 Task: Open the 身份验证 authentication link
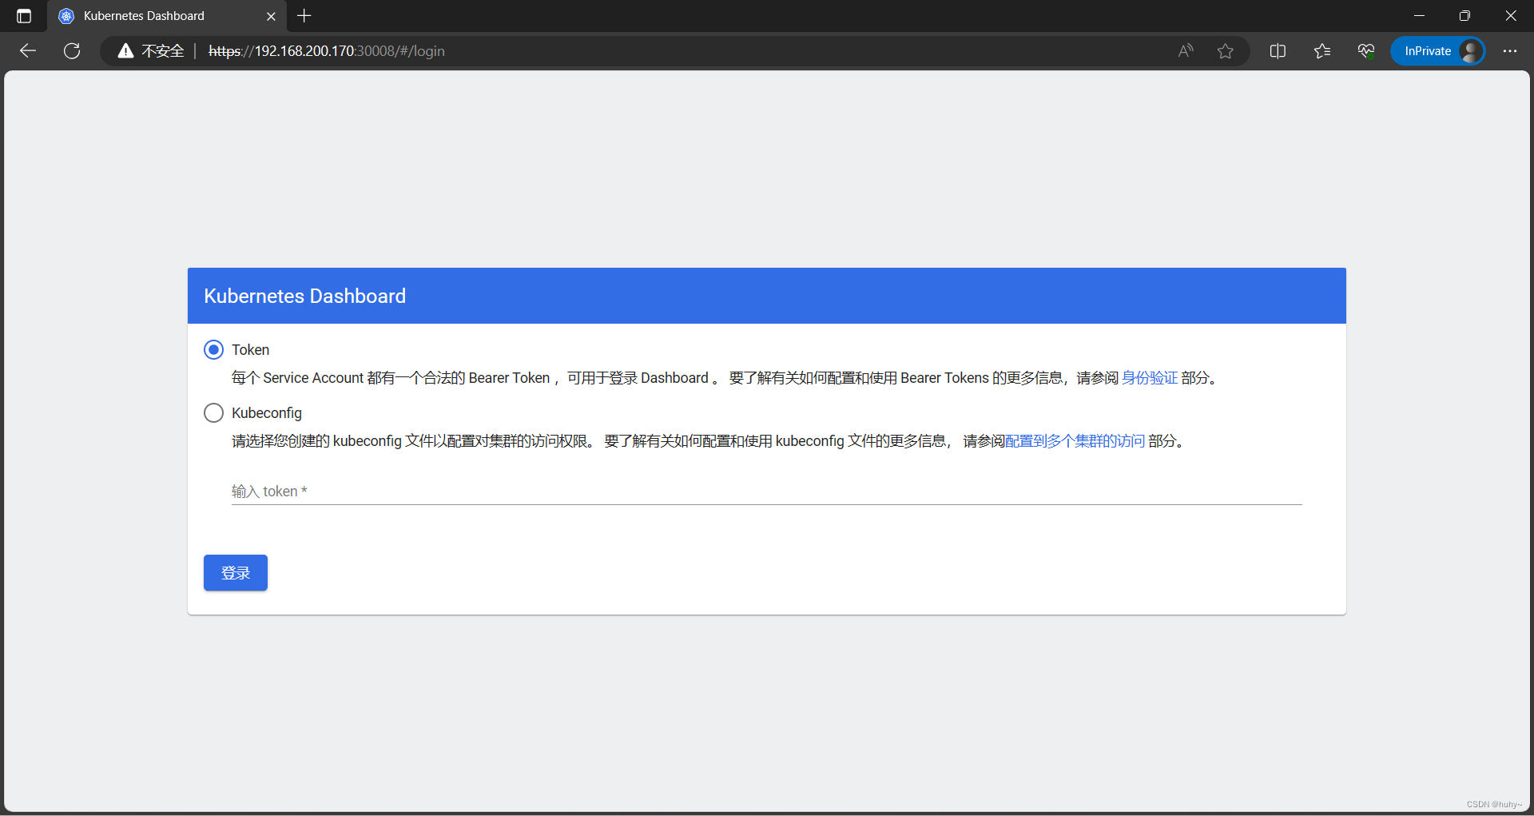[x=1150, y=378]
